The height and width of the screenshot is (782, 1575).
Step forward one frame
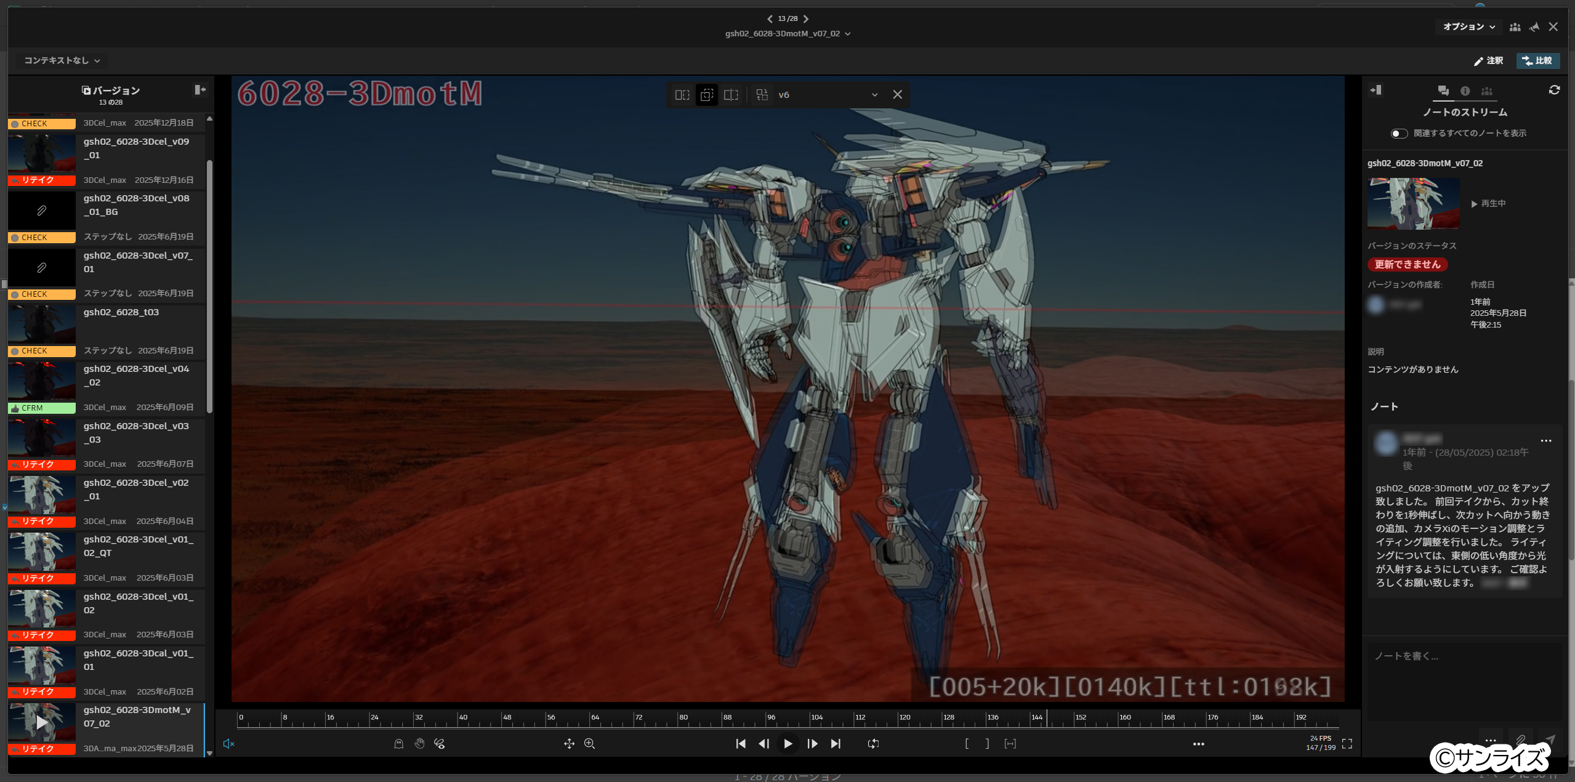coord(812,744)
